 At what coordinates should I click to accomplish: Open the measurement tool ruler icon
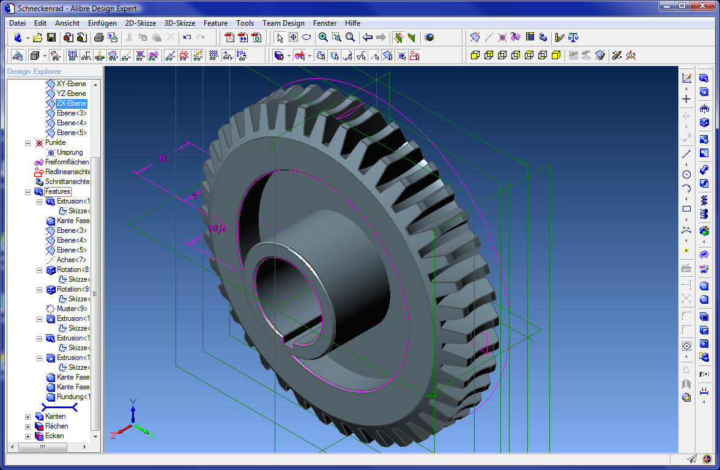pyautogui.click(x=559, y=38)
